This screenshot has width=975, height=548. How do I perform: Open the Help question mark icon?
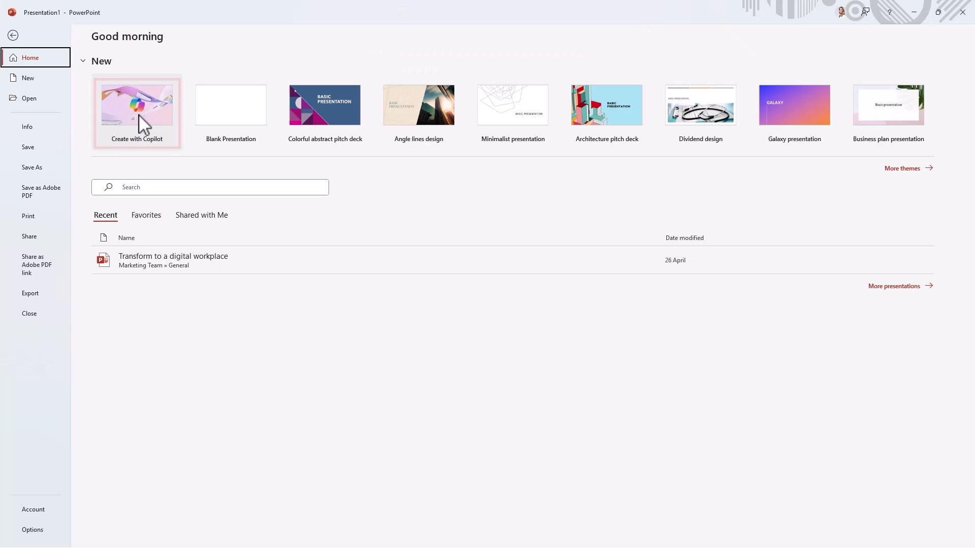coord(890,12)
